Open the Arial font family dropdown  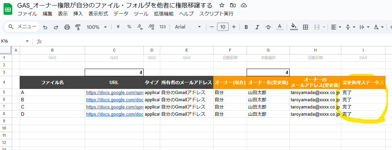[188, 27]
